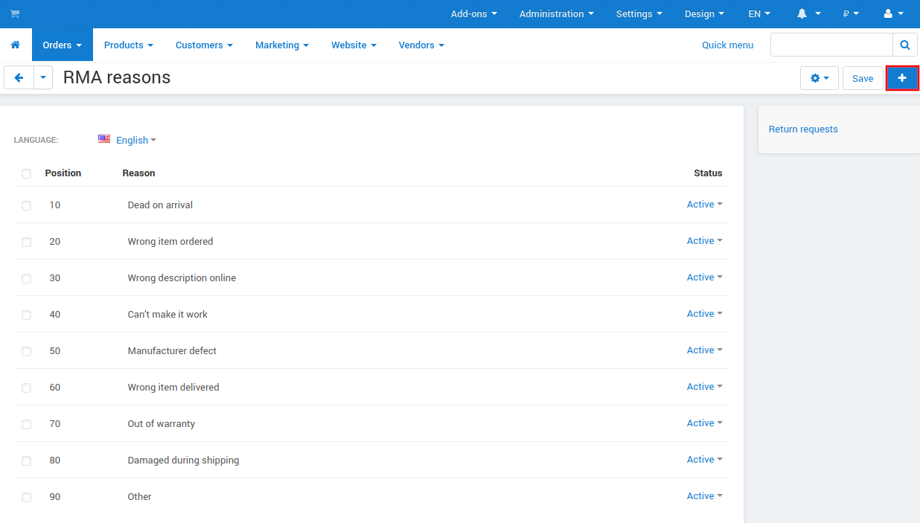Open the Orders menu tab

tap(63, 45)
